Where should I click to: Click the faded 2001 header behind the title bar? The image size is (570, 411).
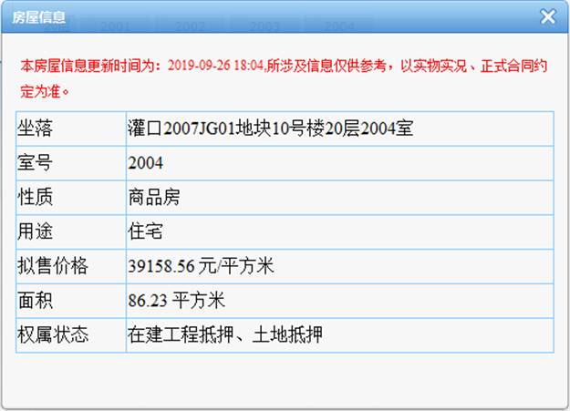coord(115,28)
